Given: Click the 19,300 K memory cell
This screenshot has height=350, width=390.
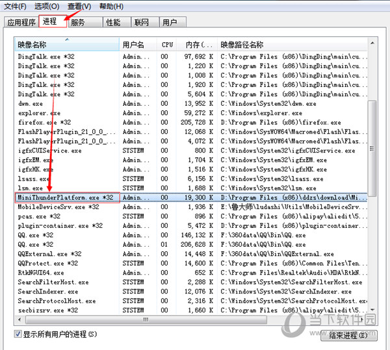Looking at the screenshot, I should pos(199,197).
